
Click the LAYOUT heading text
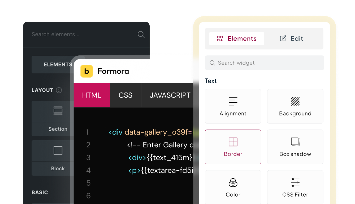(42, 90)
